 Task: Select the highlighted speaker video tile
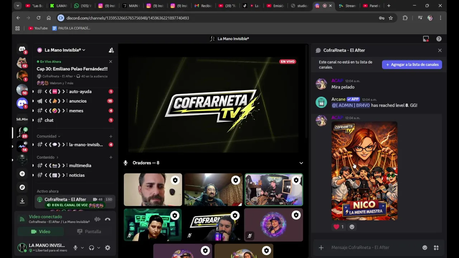point(274,190)
